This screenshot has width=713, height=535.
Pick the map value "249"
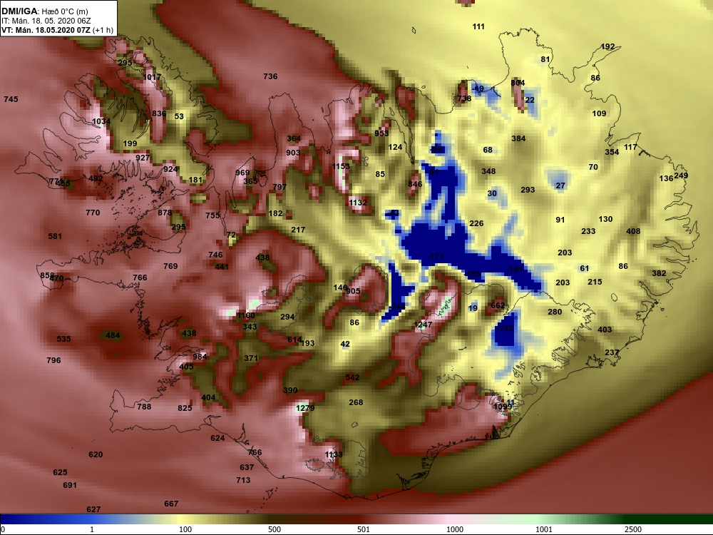tap(681, 175)
